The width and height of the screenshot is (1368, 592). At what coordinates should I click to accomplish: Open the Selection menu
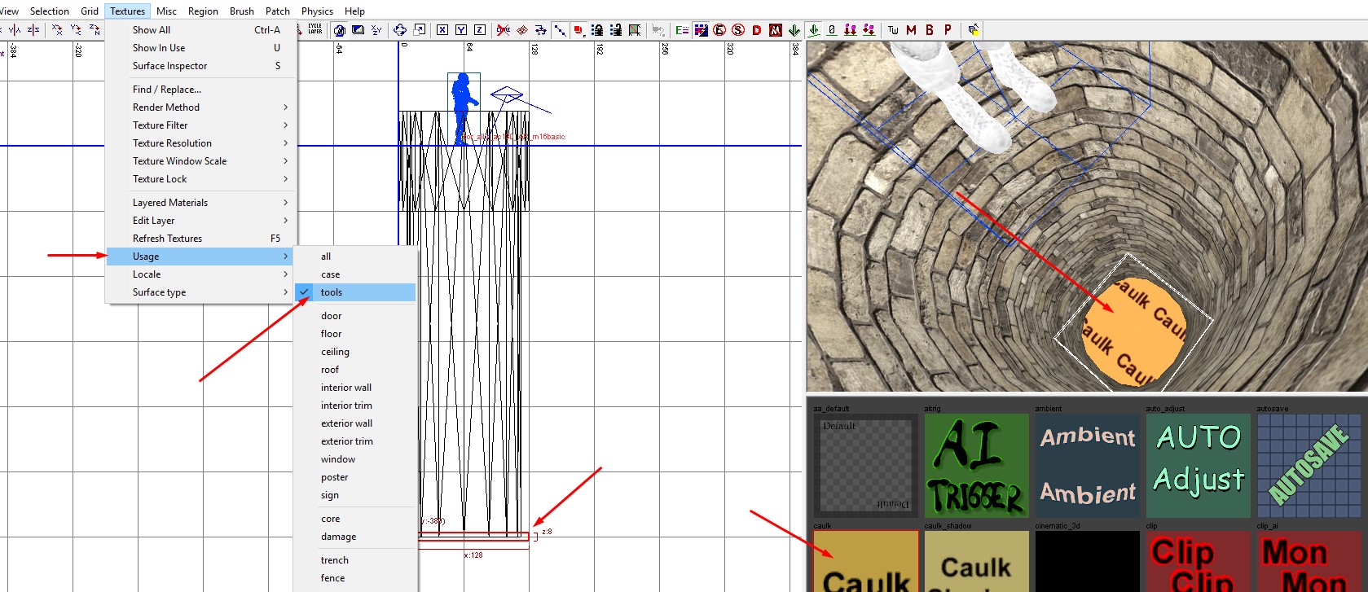pos(50,11)
